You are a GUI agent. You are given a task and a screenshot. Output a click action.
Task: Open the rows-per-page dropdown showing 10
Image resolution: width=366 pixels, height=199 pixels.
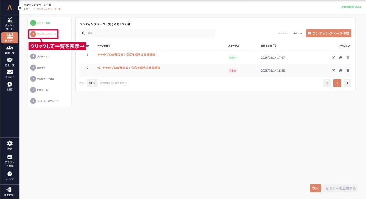[92, 83]
